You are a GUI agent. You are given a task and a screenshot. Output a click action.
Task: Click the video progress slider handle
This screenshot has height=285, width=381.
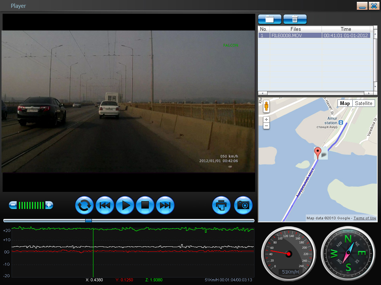coord(89,220)
